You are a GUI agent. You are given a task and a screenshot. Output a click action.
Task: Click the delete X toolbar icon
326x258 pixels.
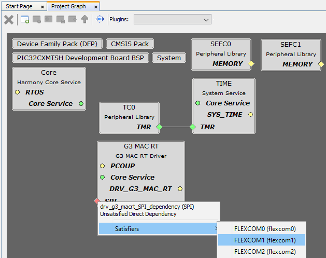point(9,20)
